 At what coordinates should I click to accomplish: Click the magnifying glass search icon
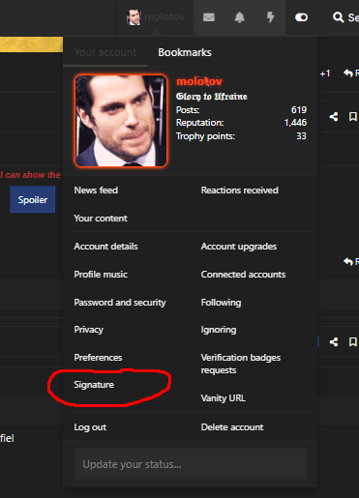coord(338,17)
